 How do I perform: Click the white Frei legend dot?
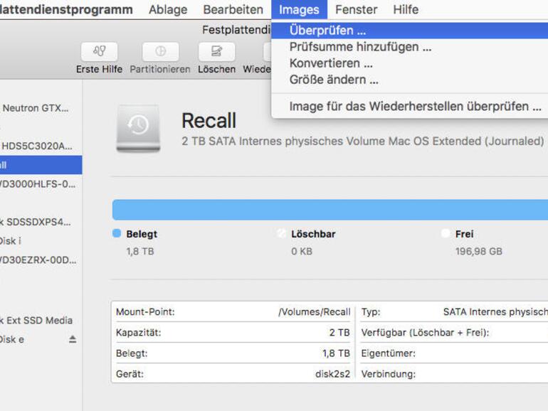coord(446,233)
